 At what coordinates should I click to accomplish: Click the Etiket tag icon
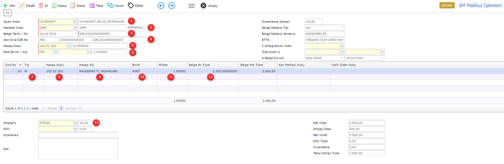pyautogui.click(x=131, y=6)
